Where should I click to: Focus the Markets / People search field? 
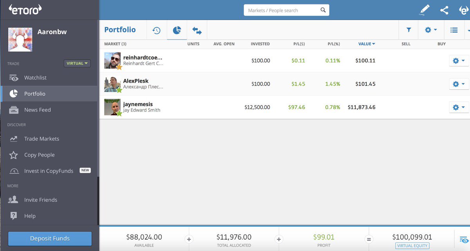click(286, 10)
